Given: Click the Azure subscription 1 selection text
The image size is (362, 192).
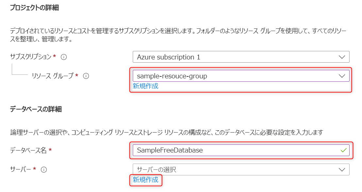Looking at the screenshot, I should click(x=168, y=57).
